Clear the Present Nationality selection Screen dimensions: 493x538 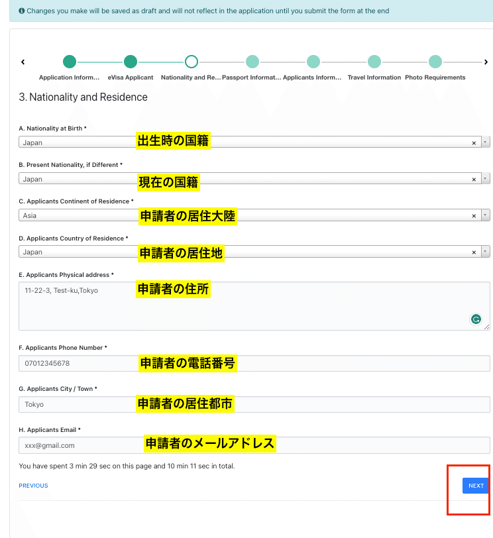point(474,179)
